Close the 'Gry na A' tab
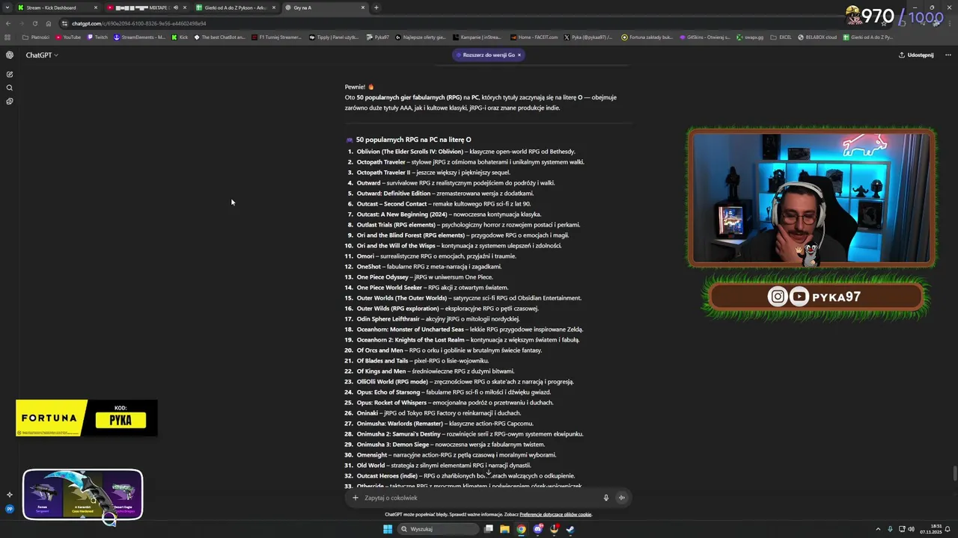This screenshot has height=538, width=958. pyautogui.click(x=363, y=7)
